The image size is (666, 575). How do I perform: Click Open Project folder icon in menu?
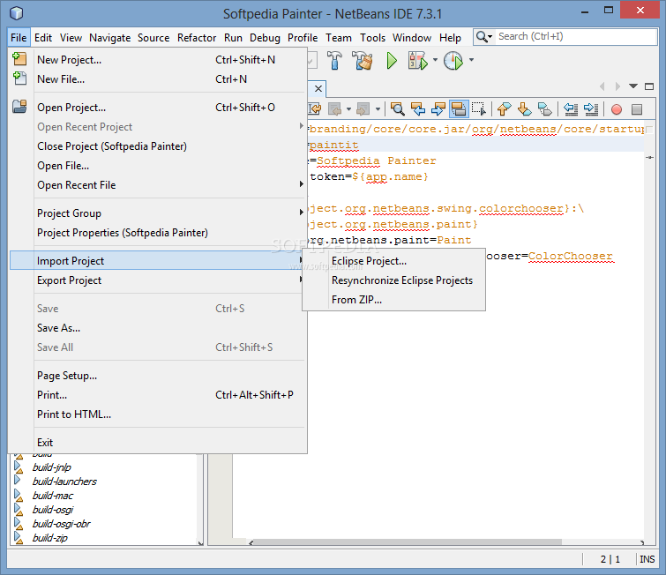coord(19,106)
